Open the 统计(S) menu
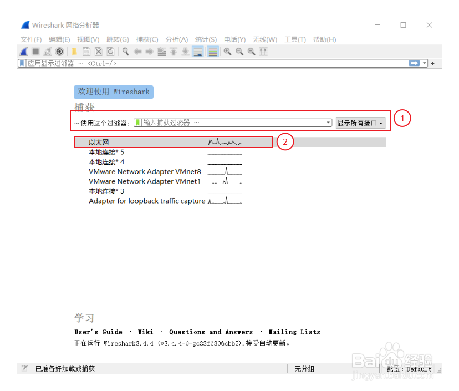This screenshot has width=459, height=391. (206, 39)
